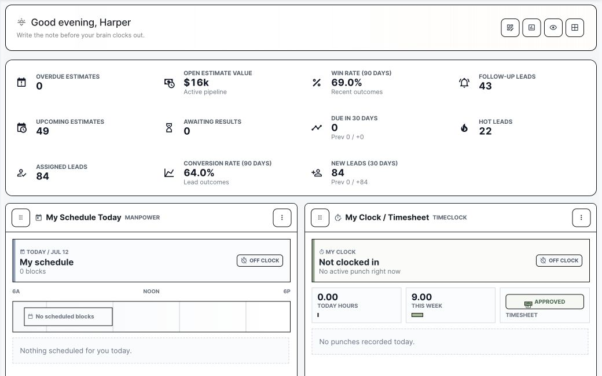Click the New Leads add person icon

pyautogui.click(x=317, y=173)
